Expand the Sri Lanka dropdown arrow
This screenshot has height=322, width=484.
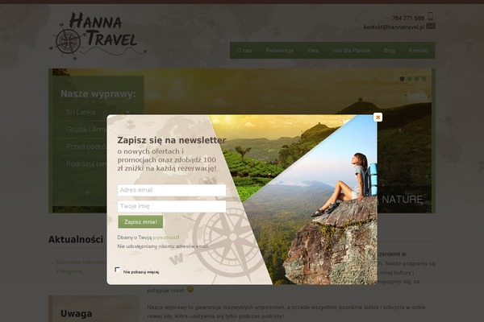pyautogui.click(x=127, y=113)
